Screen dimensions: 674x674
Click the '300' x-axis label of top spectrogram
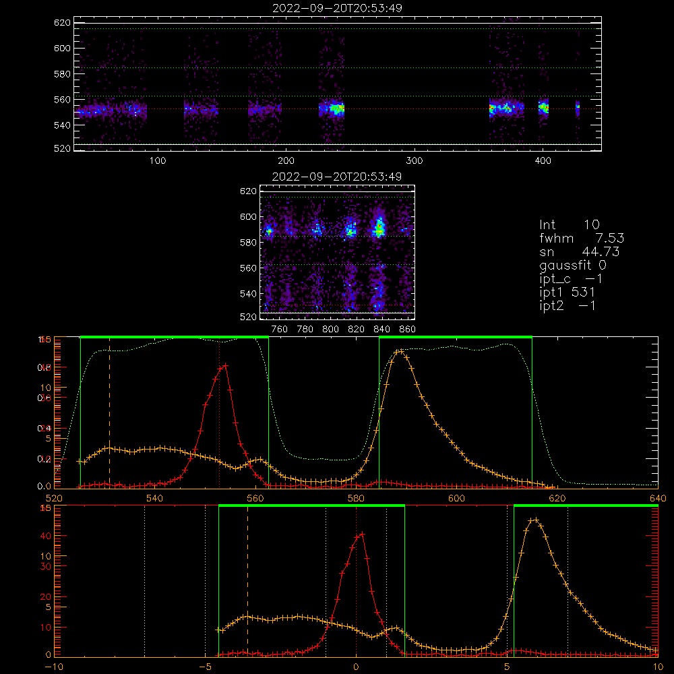[415, 161]
